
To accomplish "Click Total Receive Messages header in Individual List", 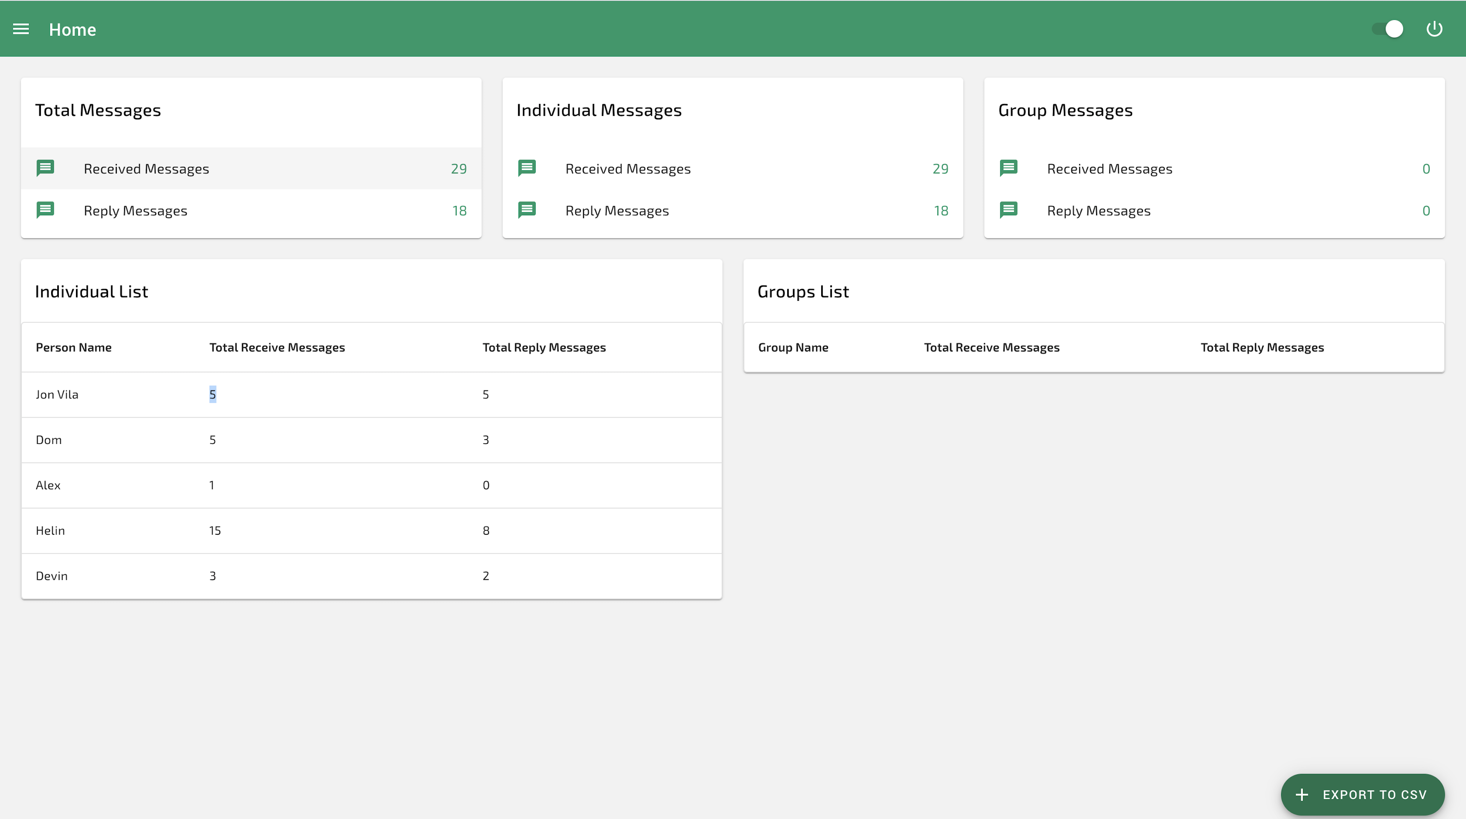I will (x=277, y=348).
